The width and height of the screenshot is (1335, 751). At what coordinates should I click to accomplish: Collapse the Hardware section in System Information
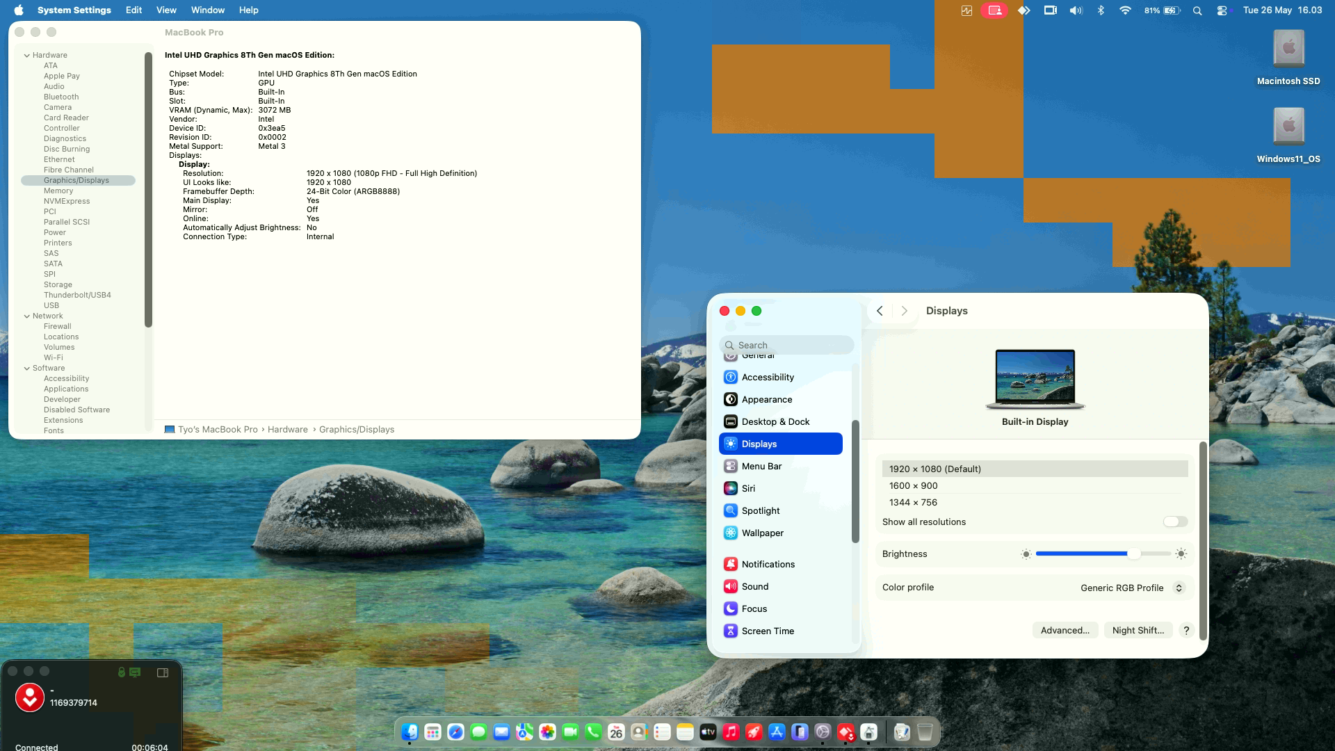pyautogui.click(x=27, y=55)
